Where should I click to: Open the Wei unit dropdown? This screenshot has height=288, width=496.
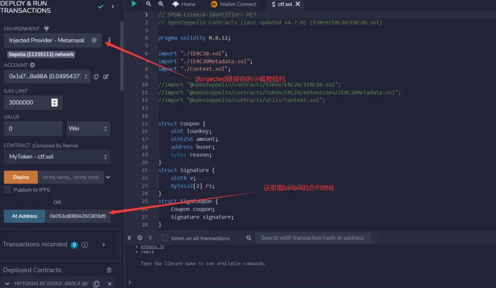tap(88, 128)
